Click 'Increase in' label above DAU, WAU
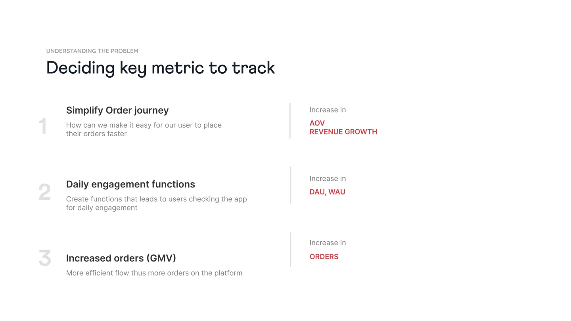This screenshot has width=571, height=321. (x=328, y=179)
